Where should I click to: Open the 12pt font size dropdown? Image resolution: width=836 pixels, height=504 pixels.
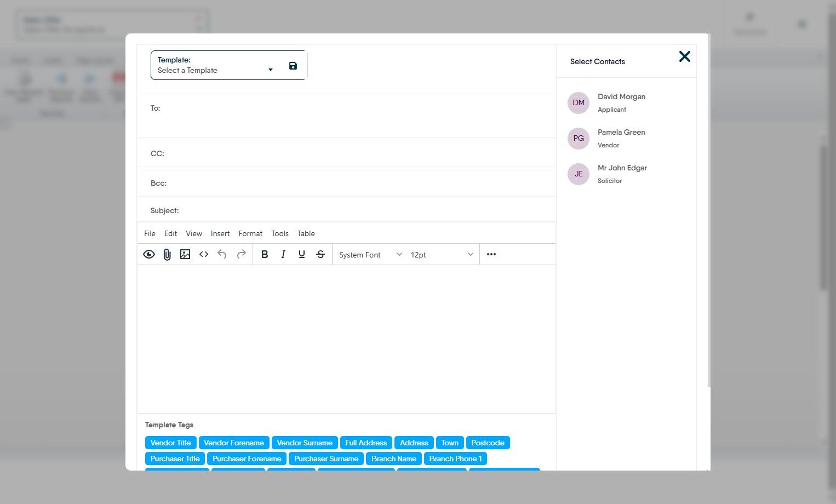442,255
